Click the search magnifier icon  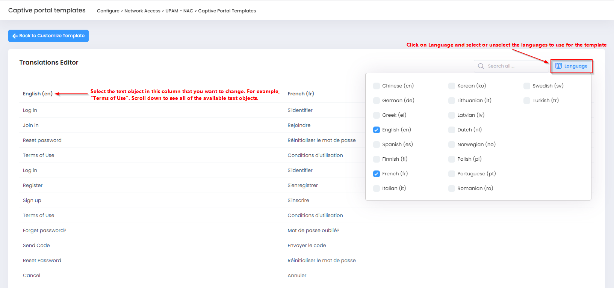481,66
